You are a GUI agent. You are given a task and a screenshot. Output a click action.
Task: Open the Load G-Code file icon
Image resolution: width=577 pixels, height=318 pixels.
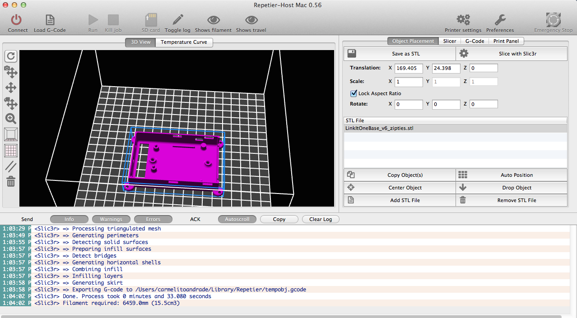click(50, 20)
